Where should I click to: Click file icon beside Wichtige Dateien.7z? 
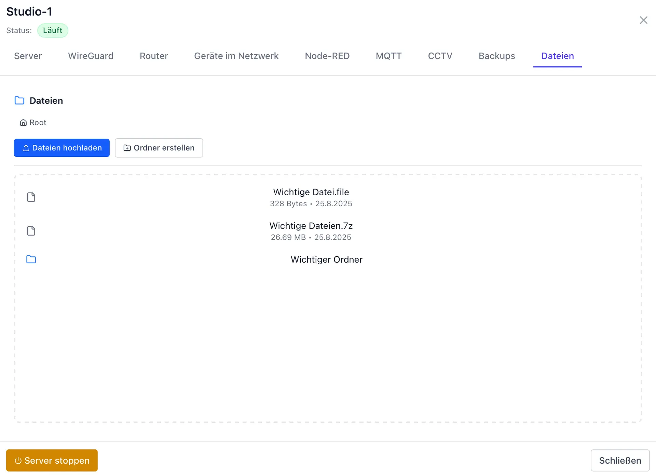tap(31, 231)
